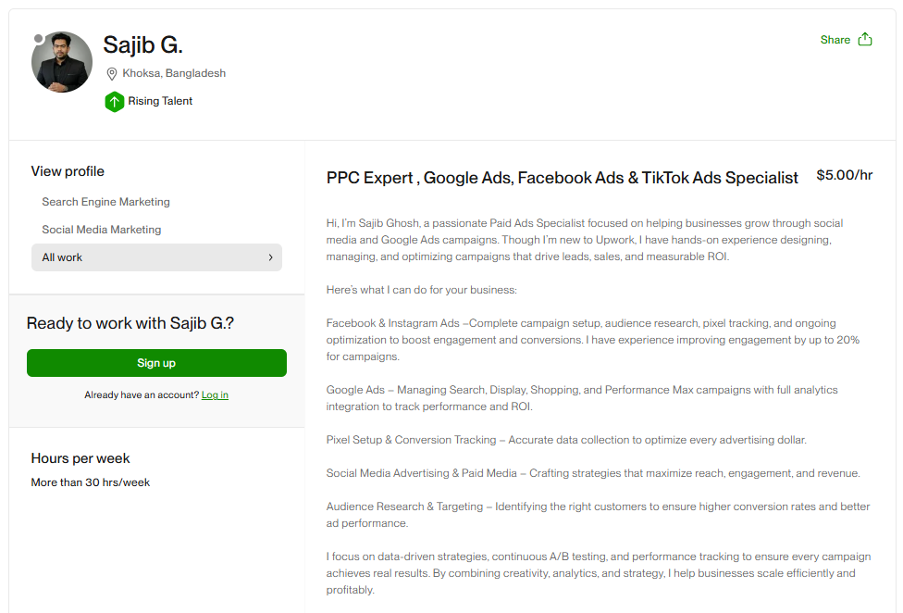
Task: Select Social Media Marketing profile
Action: tap(101, 230)
